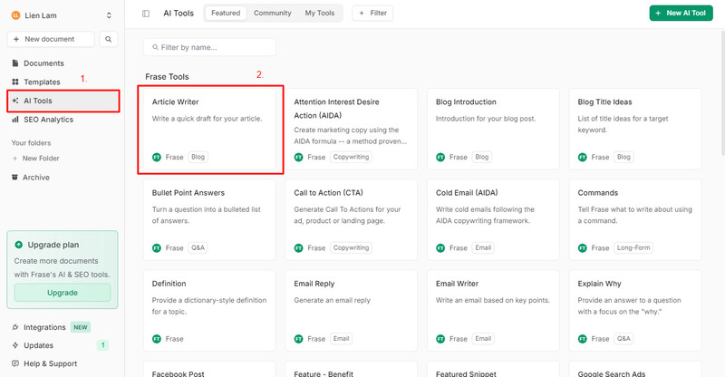
Task: Click the SEO Analytics bar chart icon
Action: click(15, 120)
